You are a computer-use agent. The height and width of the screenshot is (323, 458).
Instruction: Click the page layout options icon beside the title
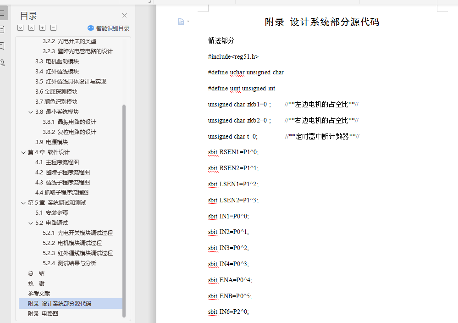[x=181, y=22]
